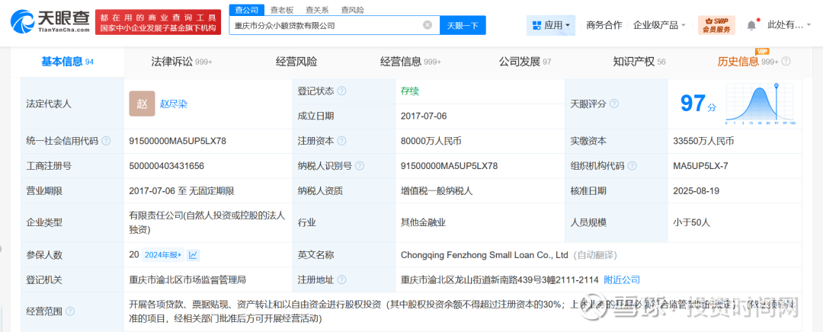Image resolution: width=823 pixels, height=332 pixels.
Task: Open the 经营风险 tab
Action: 296,62
